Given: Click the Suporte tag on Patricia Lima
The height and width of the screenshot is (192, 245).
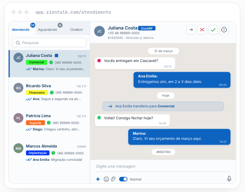Looking at the screenshot, I should (x=36, y=123).
